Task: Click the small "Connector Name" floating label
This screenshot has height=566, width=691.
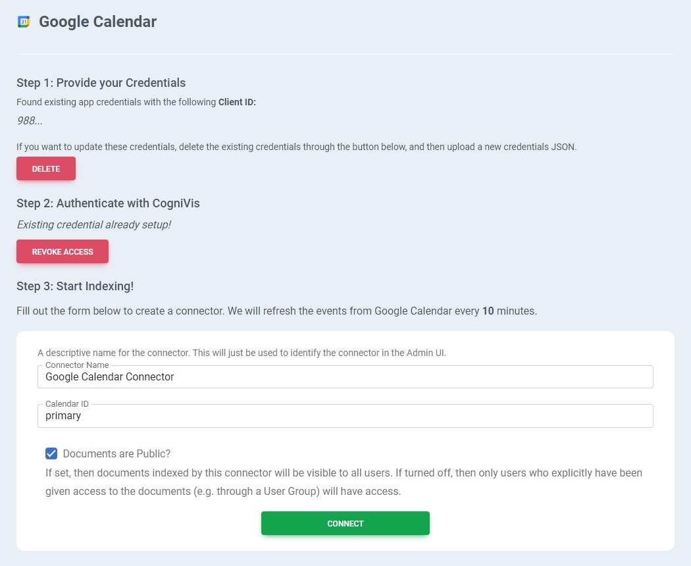Action: pos(77,365)
